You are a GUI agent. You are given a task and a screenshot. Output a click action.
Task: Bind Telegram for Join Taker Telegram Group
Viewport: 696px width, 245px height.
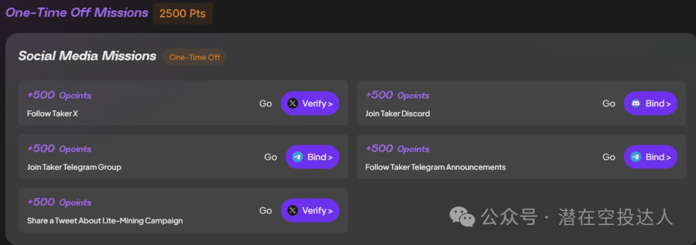[313, 158]
